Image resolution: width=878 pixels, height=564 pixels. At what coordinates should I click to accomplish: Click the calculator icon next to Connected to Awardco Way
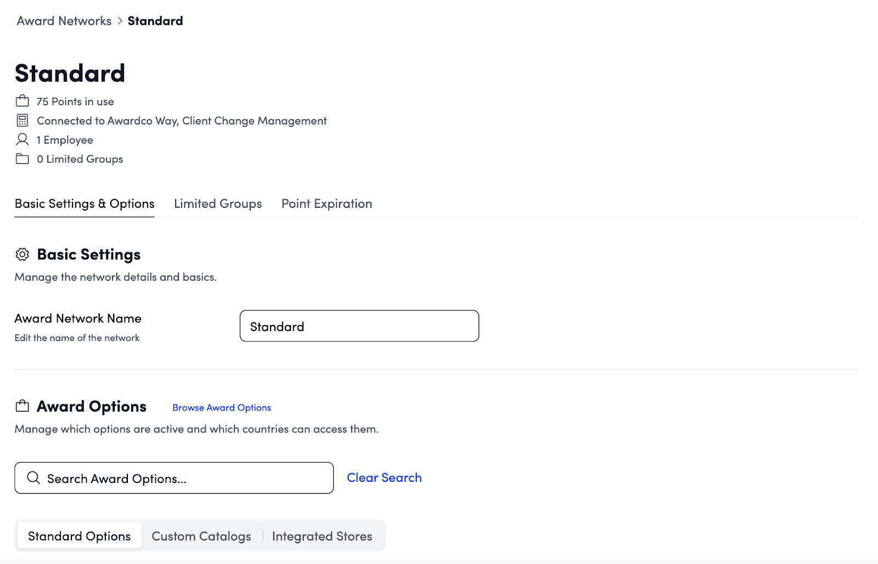point(22,121)
